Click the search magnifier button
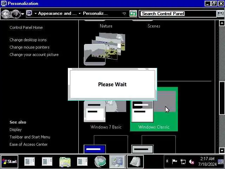This screenshot has height=169, width=225. pyautogui.click(x=220, y=14)
